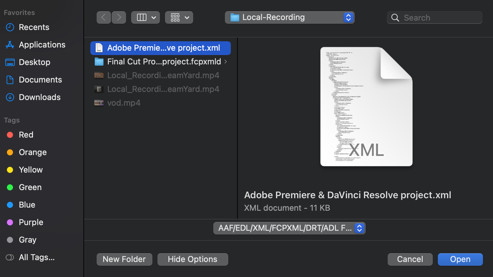Open the column view options dropdown
The height and width of the screenshot is (277, 493).
(x=146, y=18)
